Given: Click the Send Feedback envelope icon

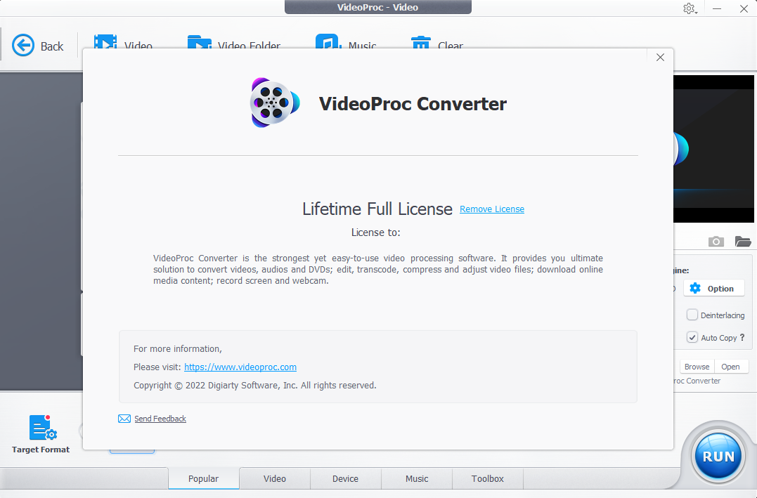Looking at the screenshot, I should click(x=124, y=419).
